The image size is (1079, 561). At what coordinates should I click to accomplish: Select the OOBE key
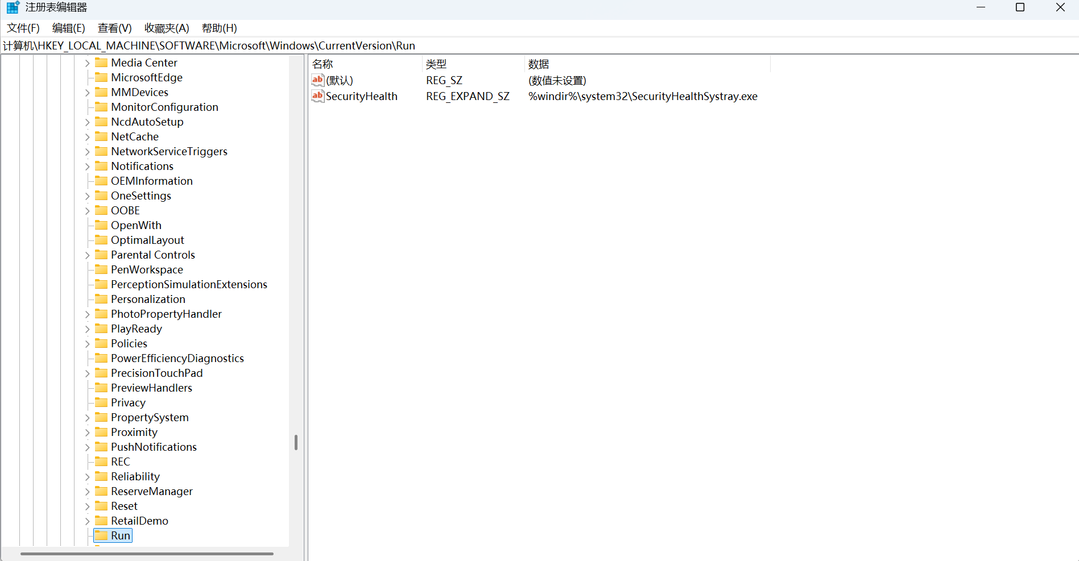point(125,211)
